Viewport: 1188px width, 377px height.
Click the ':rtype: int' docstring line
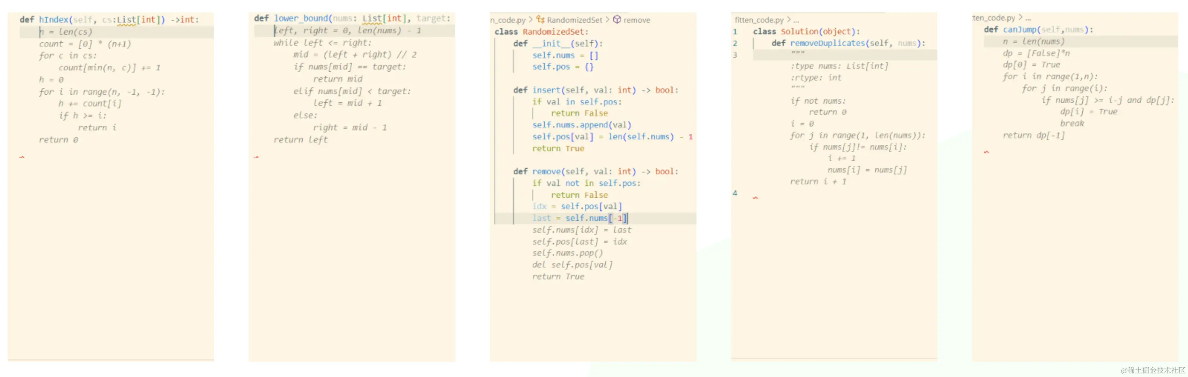pos(816,78)
